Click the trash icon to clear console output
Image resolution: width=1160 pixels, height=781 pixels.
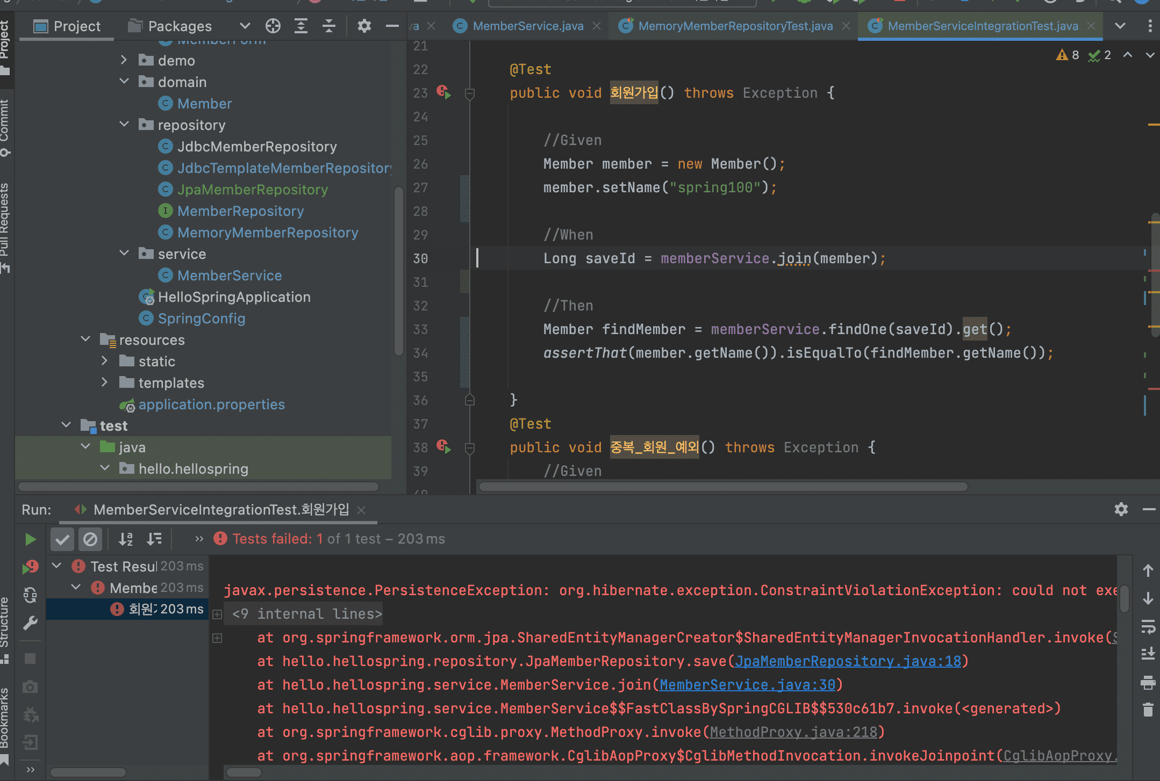[x=1148, y=710]
